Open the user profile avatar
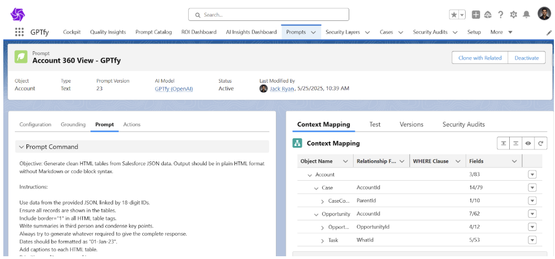Screen dimensions: 555x259 (544, 14)
